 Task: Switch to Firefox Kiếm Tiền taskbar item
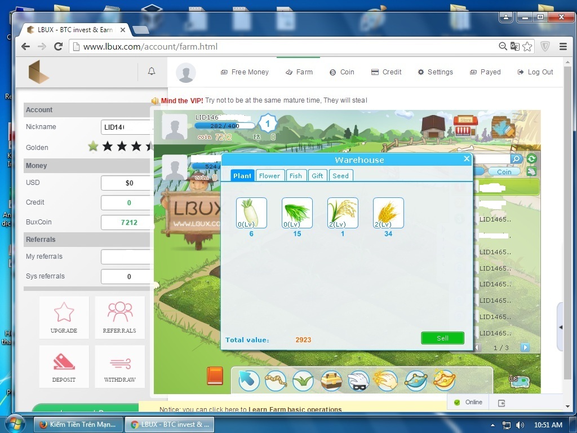point(78,424)
